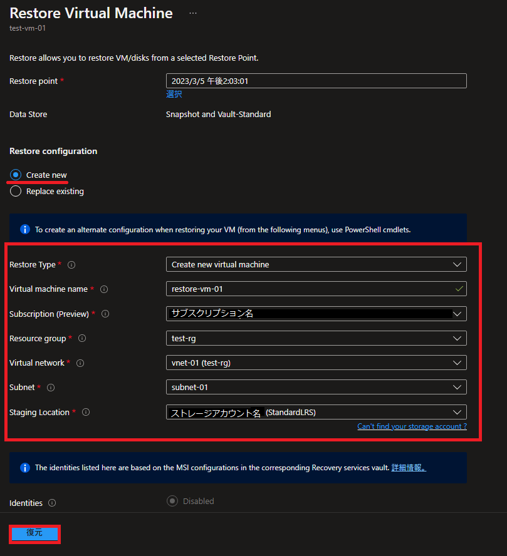This screenshot has width=507, height=556.
Task: Open the Resource group dropdown showing test-rg
Action: coord(316,338)
